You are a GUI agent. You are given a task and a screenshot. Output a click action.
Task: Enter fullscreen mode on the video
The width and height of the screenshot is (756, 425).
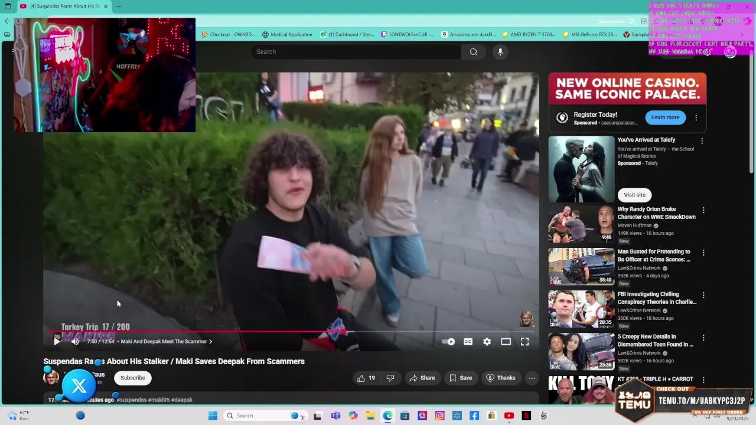click(524, 341)
